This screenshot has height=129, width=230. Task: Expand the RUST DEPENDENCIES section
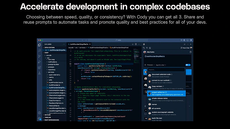(x=52, y=120)
